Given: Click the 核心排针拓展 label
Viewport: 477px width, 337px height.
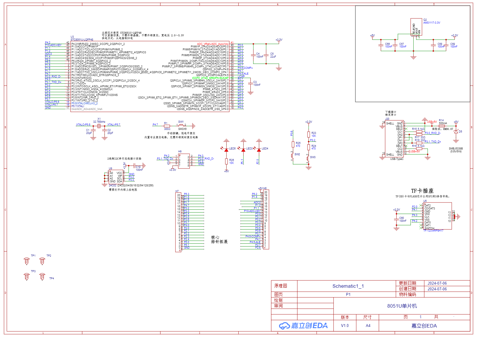Looking at the screenshot, I should point(219,239).
